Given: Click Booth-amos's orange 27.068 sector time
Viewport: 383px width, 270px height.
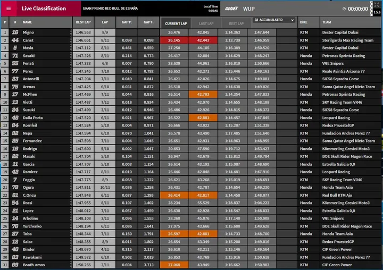Looking at the screenshot, I should [x=174, y=265].
